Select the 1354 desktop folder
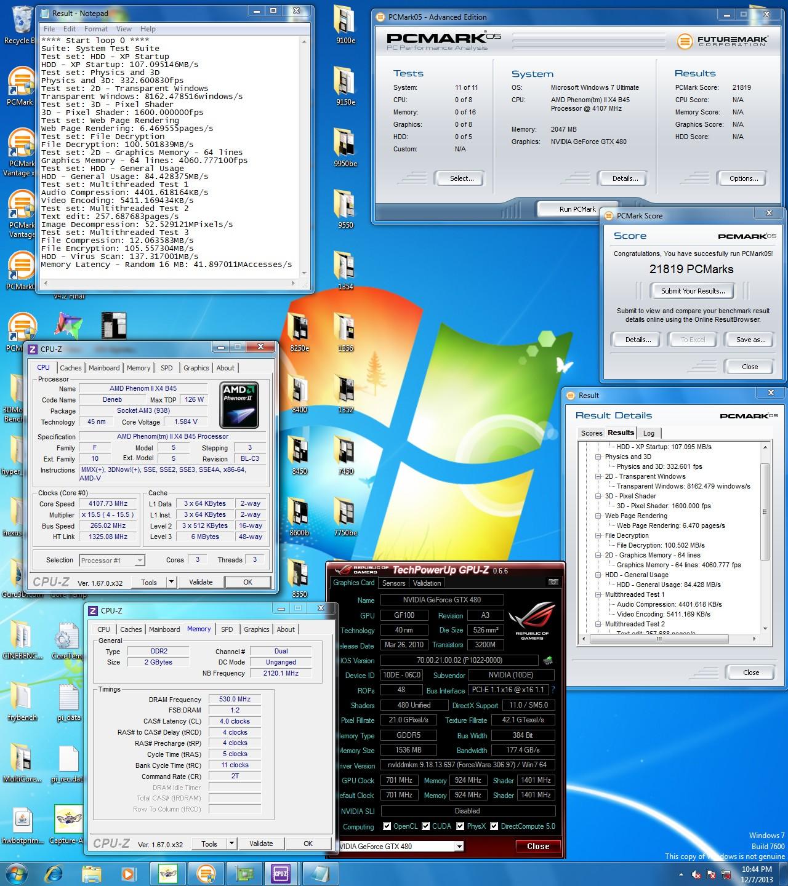Image resolution: width=788 pixels, height=886 pixels. (x=345, y=272)
